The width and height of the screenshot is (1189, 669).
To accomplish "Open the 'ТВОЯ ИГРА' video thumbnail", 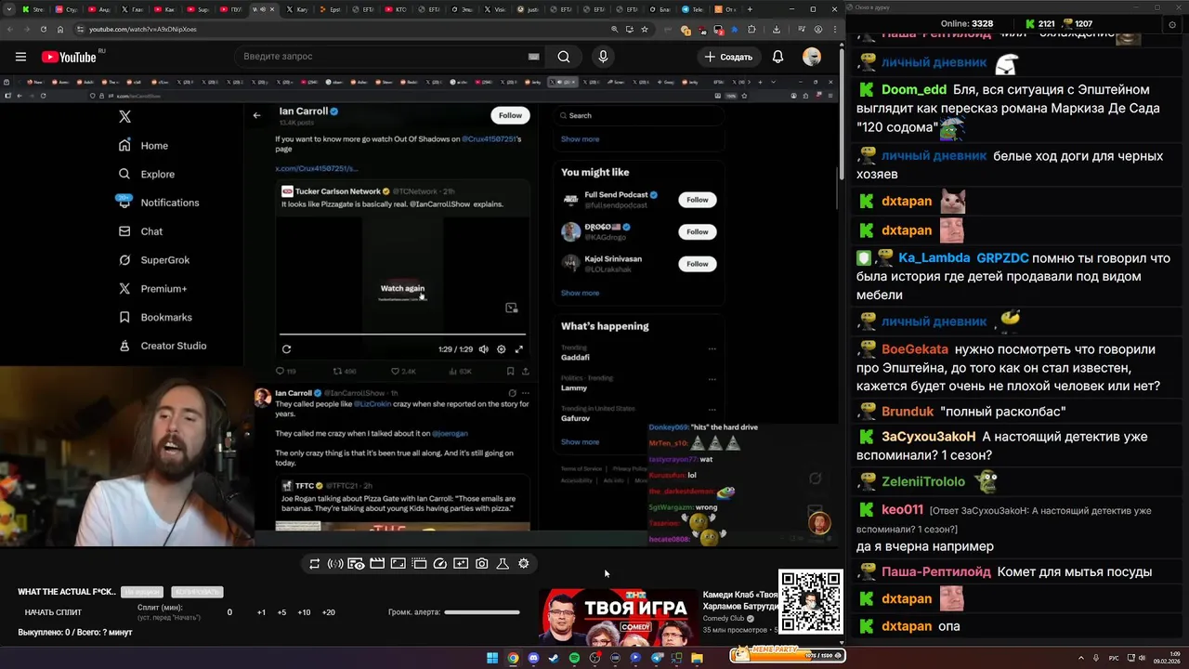I will 619,617.
